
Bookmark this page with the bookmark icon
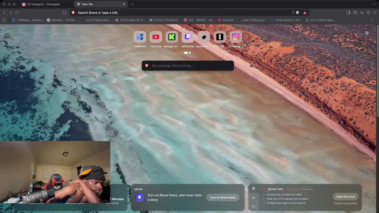click(x=64, y=12)
